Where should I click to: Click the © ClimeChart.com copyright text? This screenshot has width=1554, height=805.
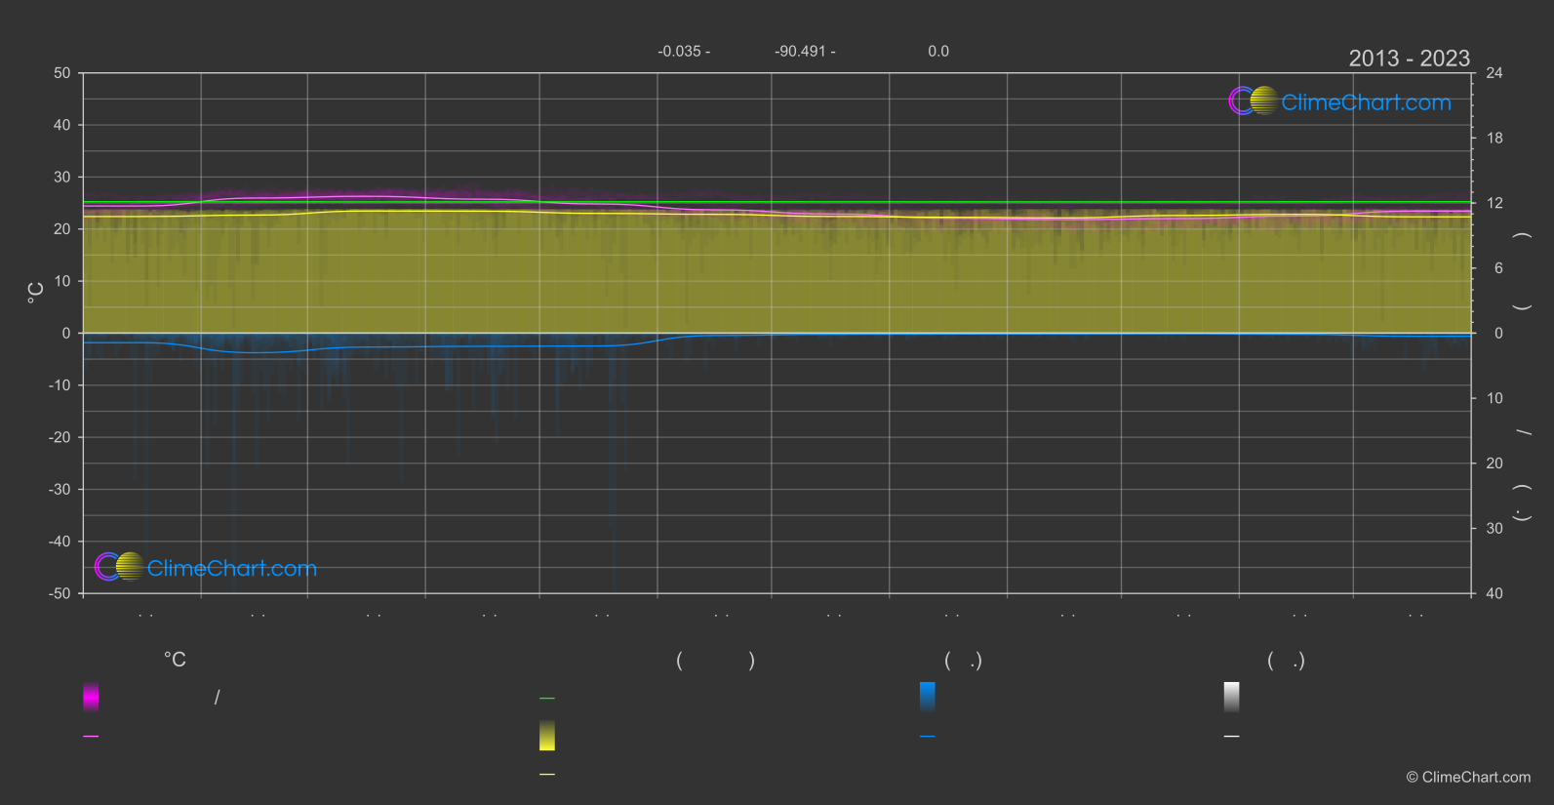[1468, 777]
